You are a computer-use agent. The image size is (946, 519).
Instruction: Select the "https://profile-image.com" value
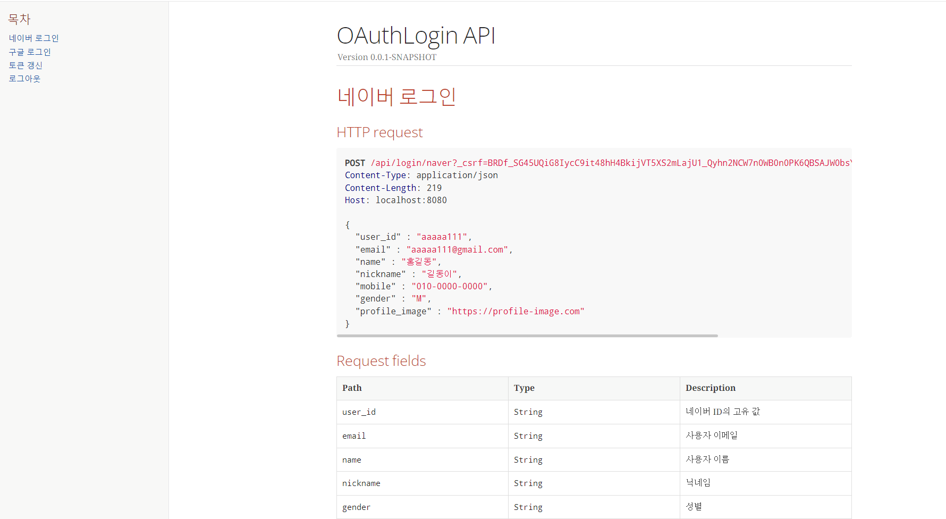(x=516, y=311)
